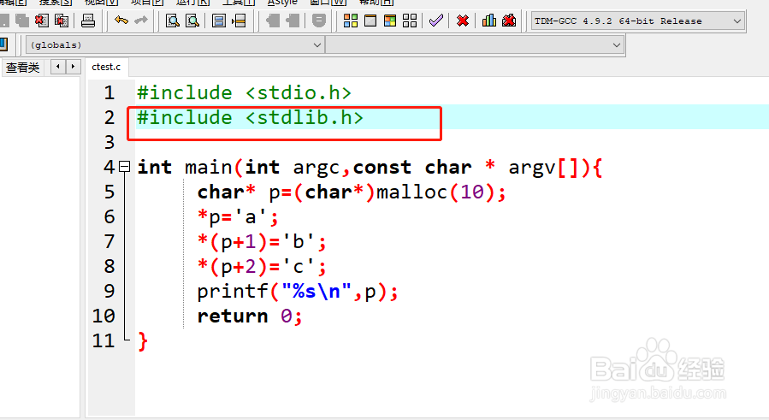Screen dimensions: 769x420
Task: Click the closing brace on line 11
Action: (143, 341)
